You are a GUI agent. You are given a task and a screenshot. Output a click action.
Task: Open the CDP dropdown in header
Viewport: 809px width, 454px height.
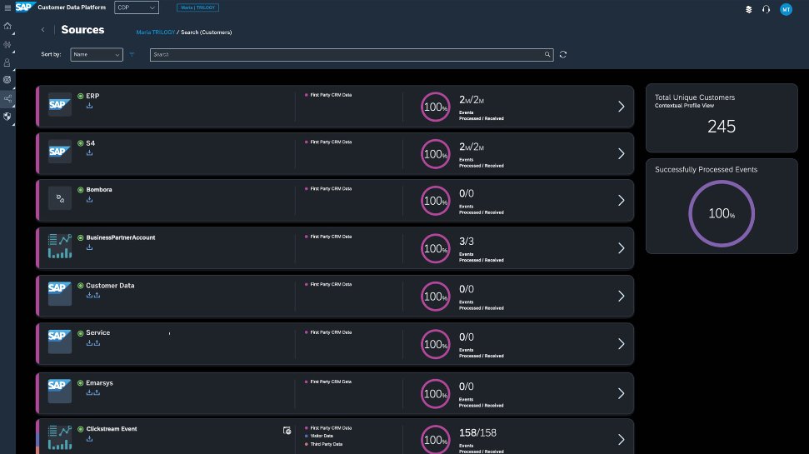pyautogui.click(x=136, y=8)
